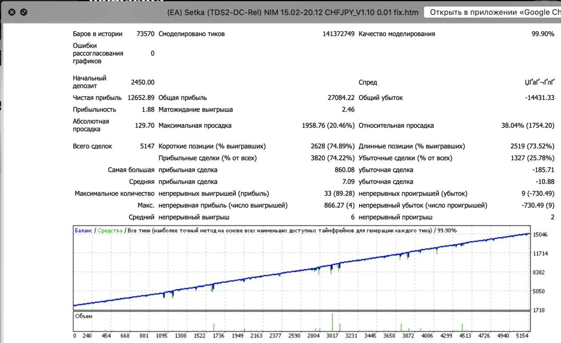Select average loss trade value -10.88

(545, 181)
